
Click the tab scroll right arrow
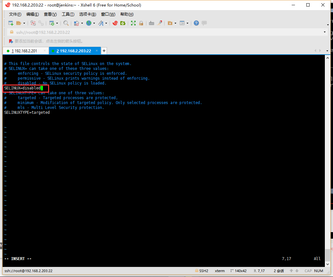click(320, 50)
